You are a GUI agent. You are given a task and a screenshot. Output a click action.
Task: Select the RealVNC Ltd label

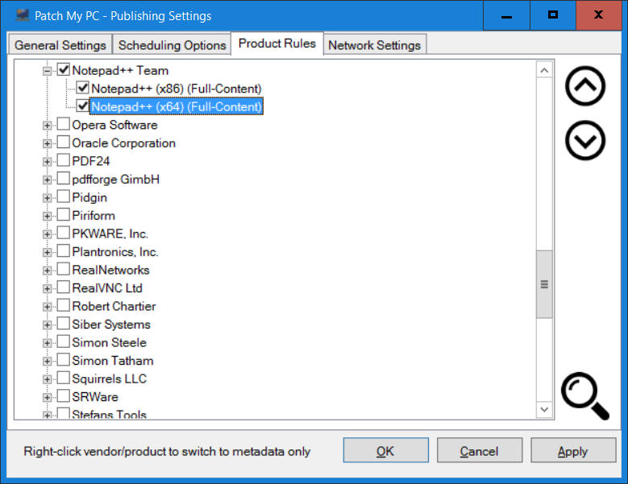coord(107,288)
